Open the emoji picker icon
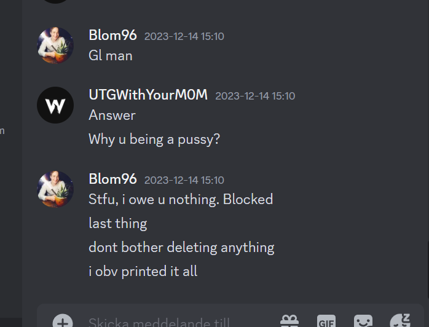This screenshot has width=429, height=327. tap(400, 321)
